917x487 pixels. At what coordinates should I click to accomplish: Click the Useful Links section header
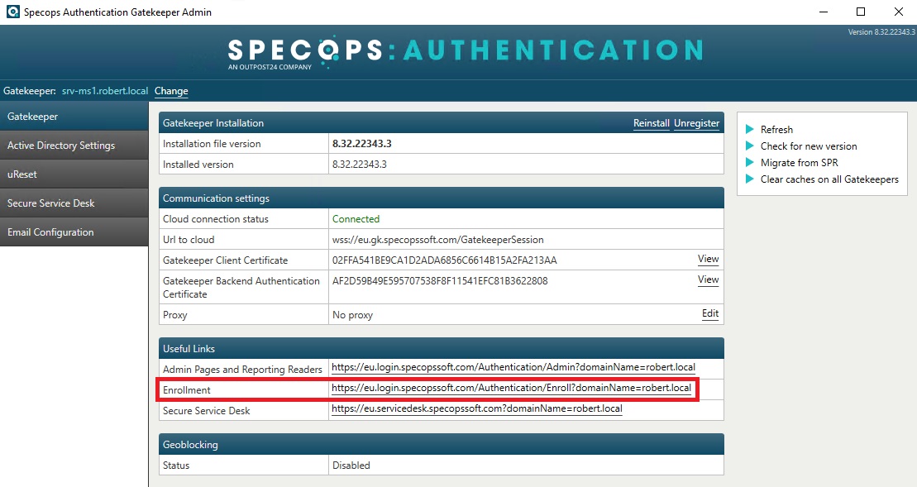[442, 348]
